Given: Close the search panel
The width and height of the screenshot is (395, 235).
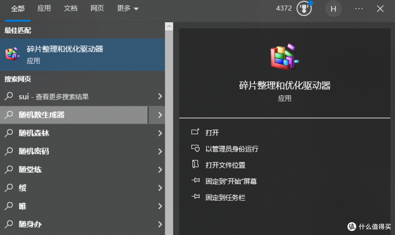Looking at the screenshot, I should click(x=380, y=9).
